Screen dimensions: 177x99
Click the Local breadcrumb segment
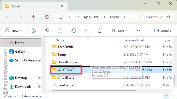114,17
